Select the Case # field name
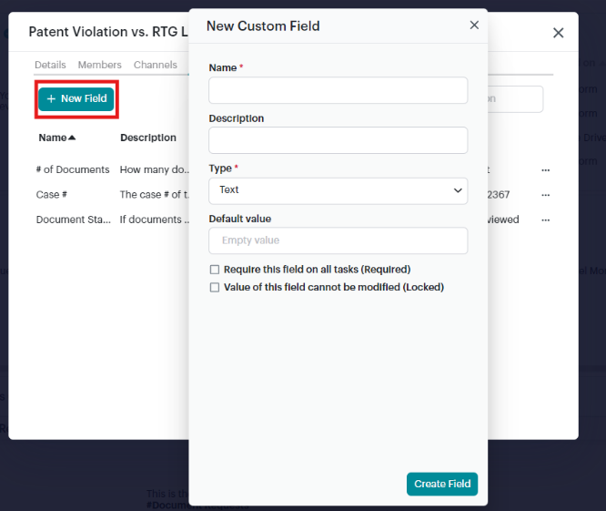 point(52,195)
